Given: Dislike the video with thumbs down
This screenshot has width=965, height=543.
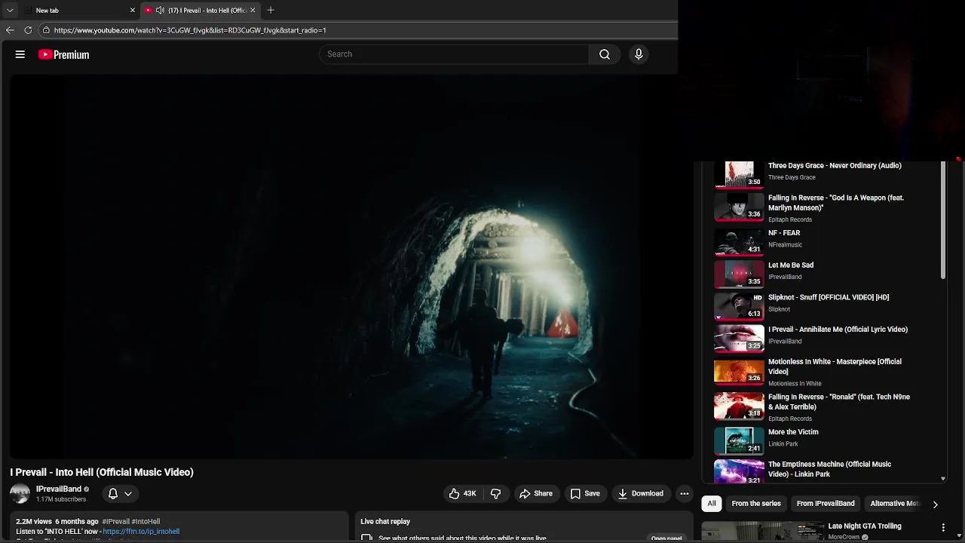Looking at the screenshot, I should (x=496, y=493).
